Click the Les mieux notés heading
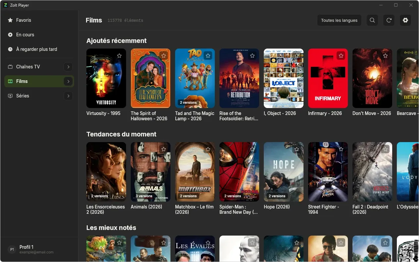The width and height of the screenshot is (419, 262). pos(111,228)
